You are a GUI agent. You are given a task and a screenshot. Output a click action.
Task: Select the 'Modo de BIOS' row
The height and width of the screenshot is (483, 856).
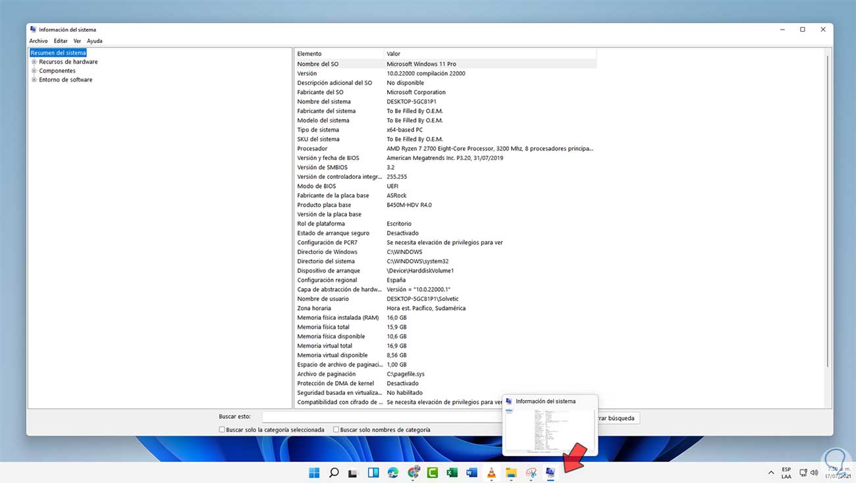point(445,186)
